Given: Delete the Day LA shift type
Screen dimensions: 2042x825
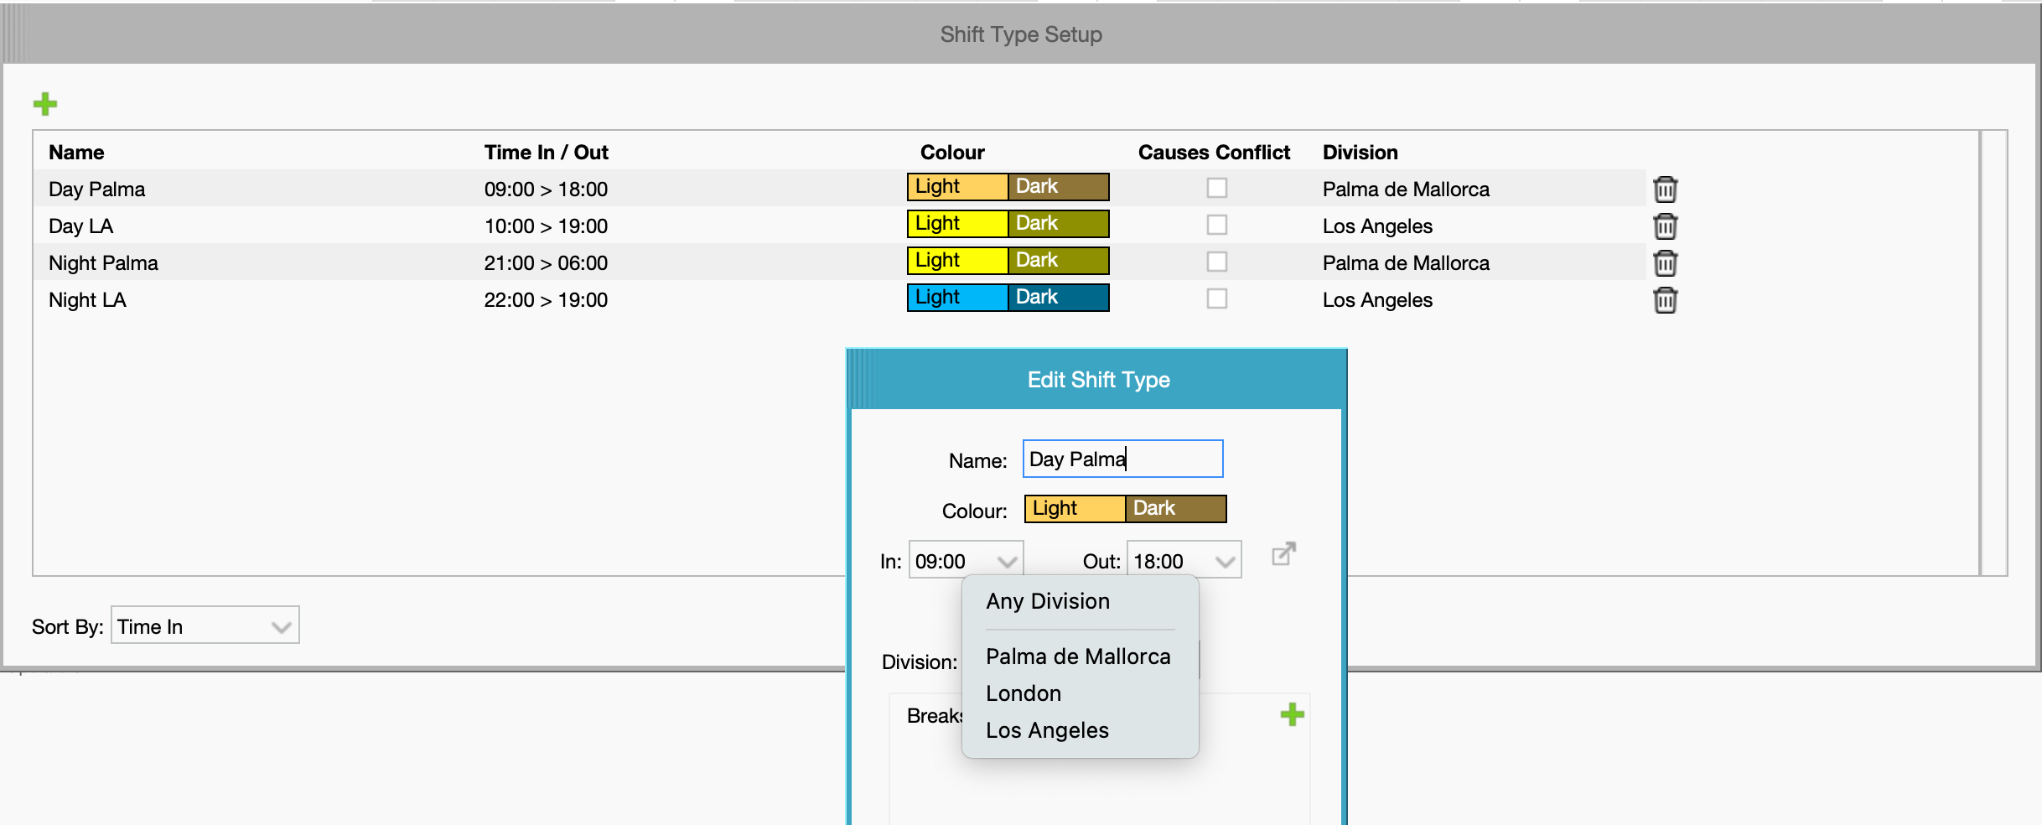Looking at the screenshot, I should click(1665, 226).
